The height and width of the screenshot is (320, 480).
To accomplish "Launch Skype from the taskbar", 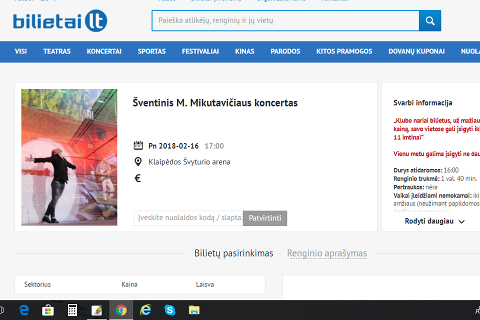I will click(170, 310).
